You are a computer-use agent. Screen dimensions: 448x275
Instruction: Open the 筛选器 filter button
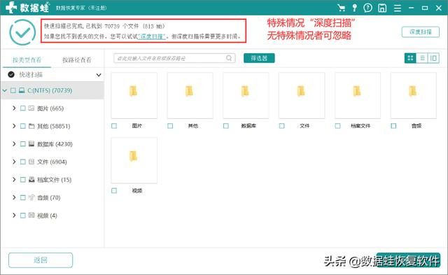click(259, 58)
